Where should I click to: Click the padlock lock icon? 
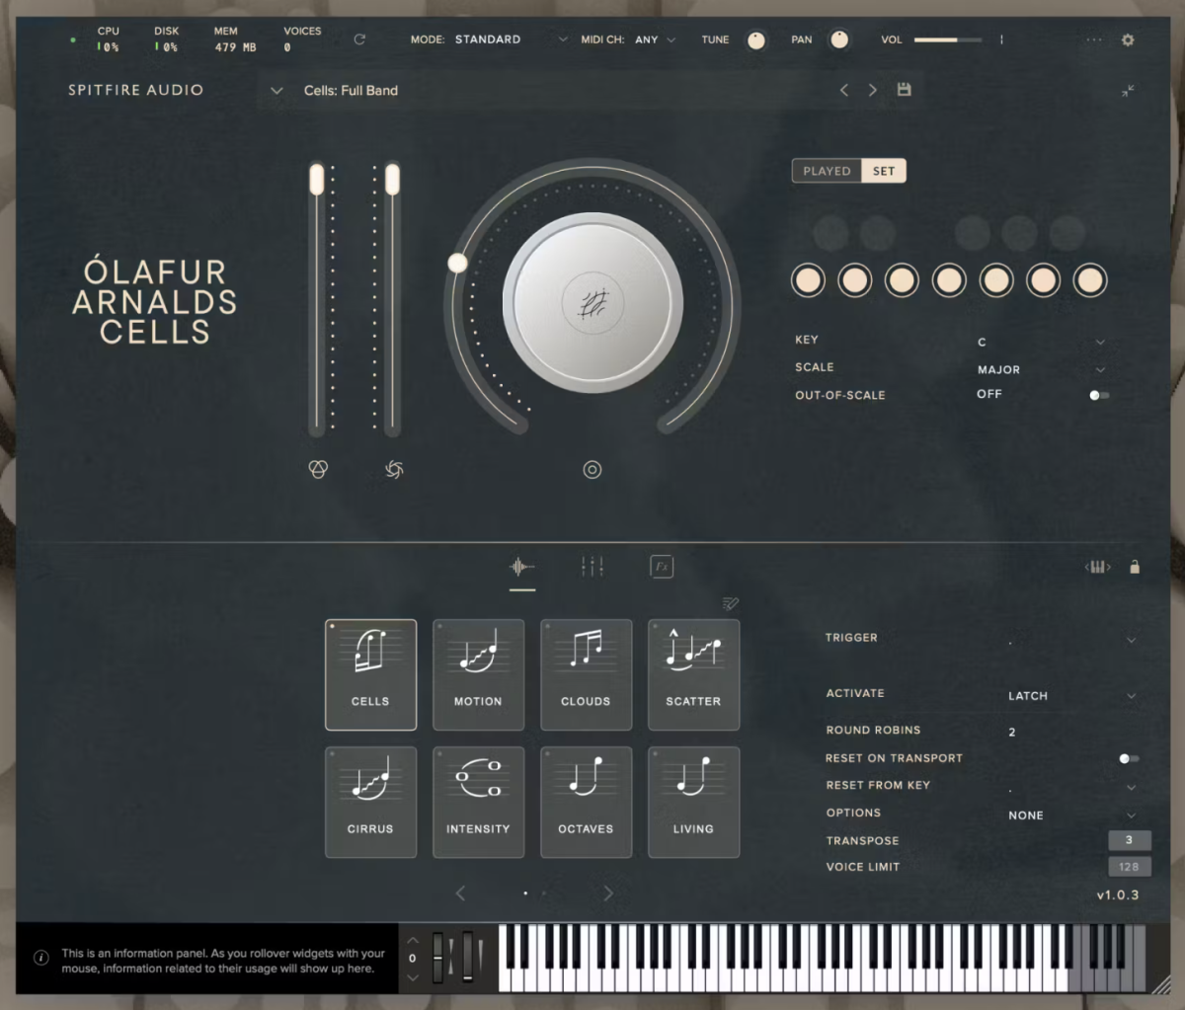click(1135, 567)
